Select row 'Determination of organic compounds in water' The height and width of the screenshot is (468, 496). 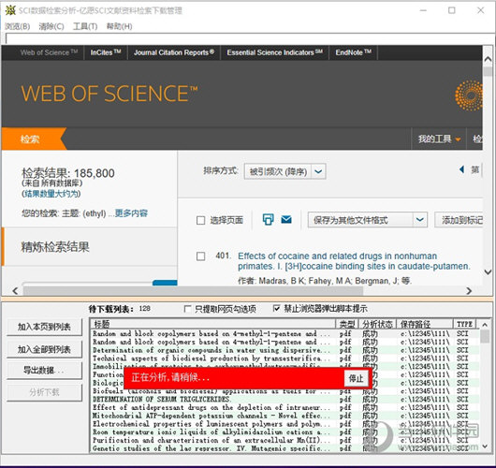coord(284,350)
